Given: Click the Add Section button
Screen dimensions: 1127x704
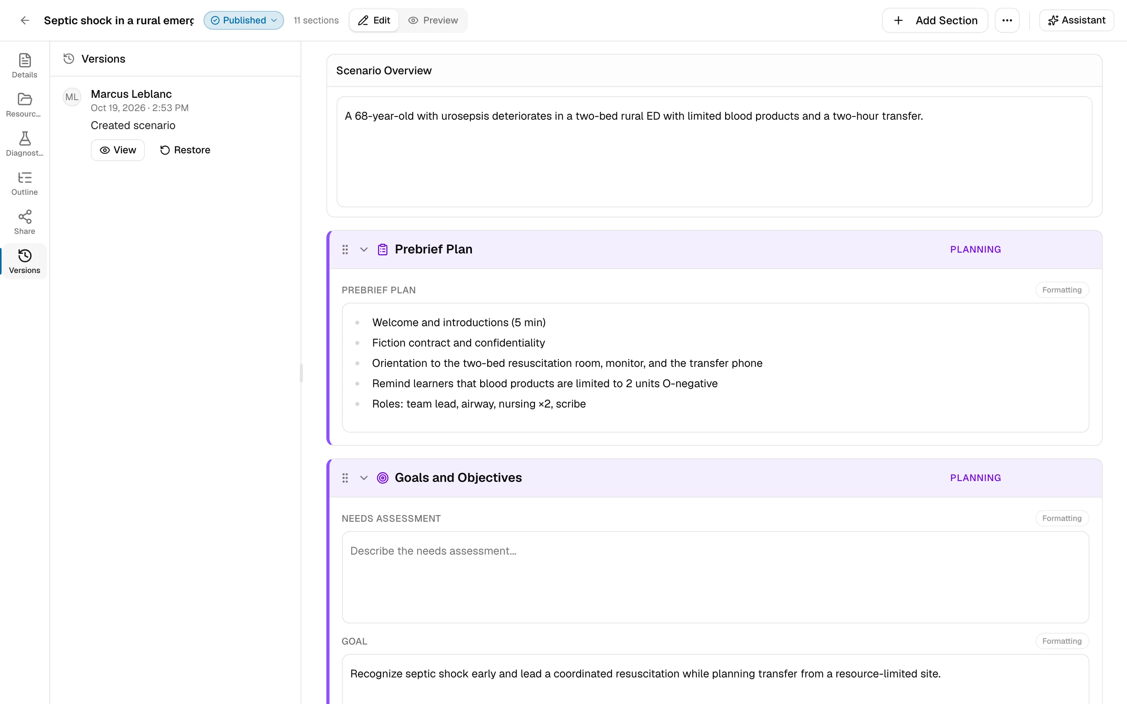Looking at the screenshot, I should tap(934, 20).
